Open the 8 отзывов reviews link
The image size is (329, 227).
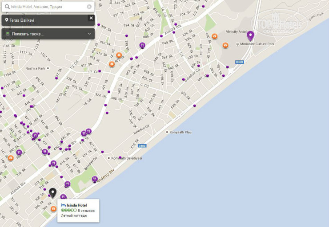point(86,211)
